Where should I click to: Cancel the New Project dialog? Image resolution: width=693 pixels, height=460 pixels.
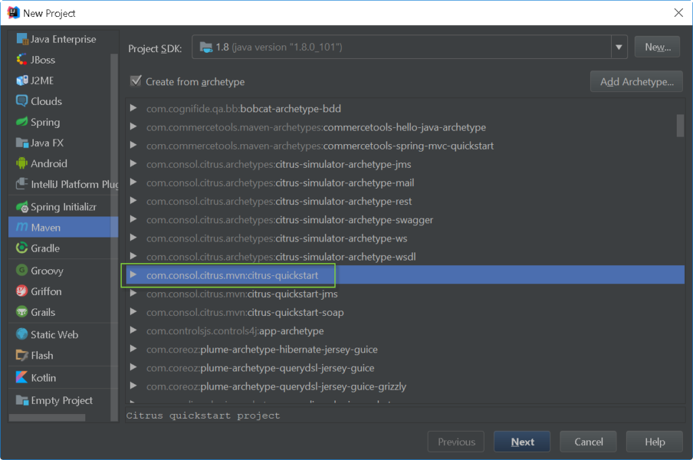(588, 442)
